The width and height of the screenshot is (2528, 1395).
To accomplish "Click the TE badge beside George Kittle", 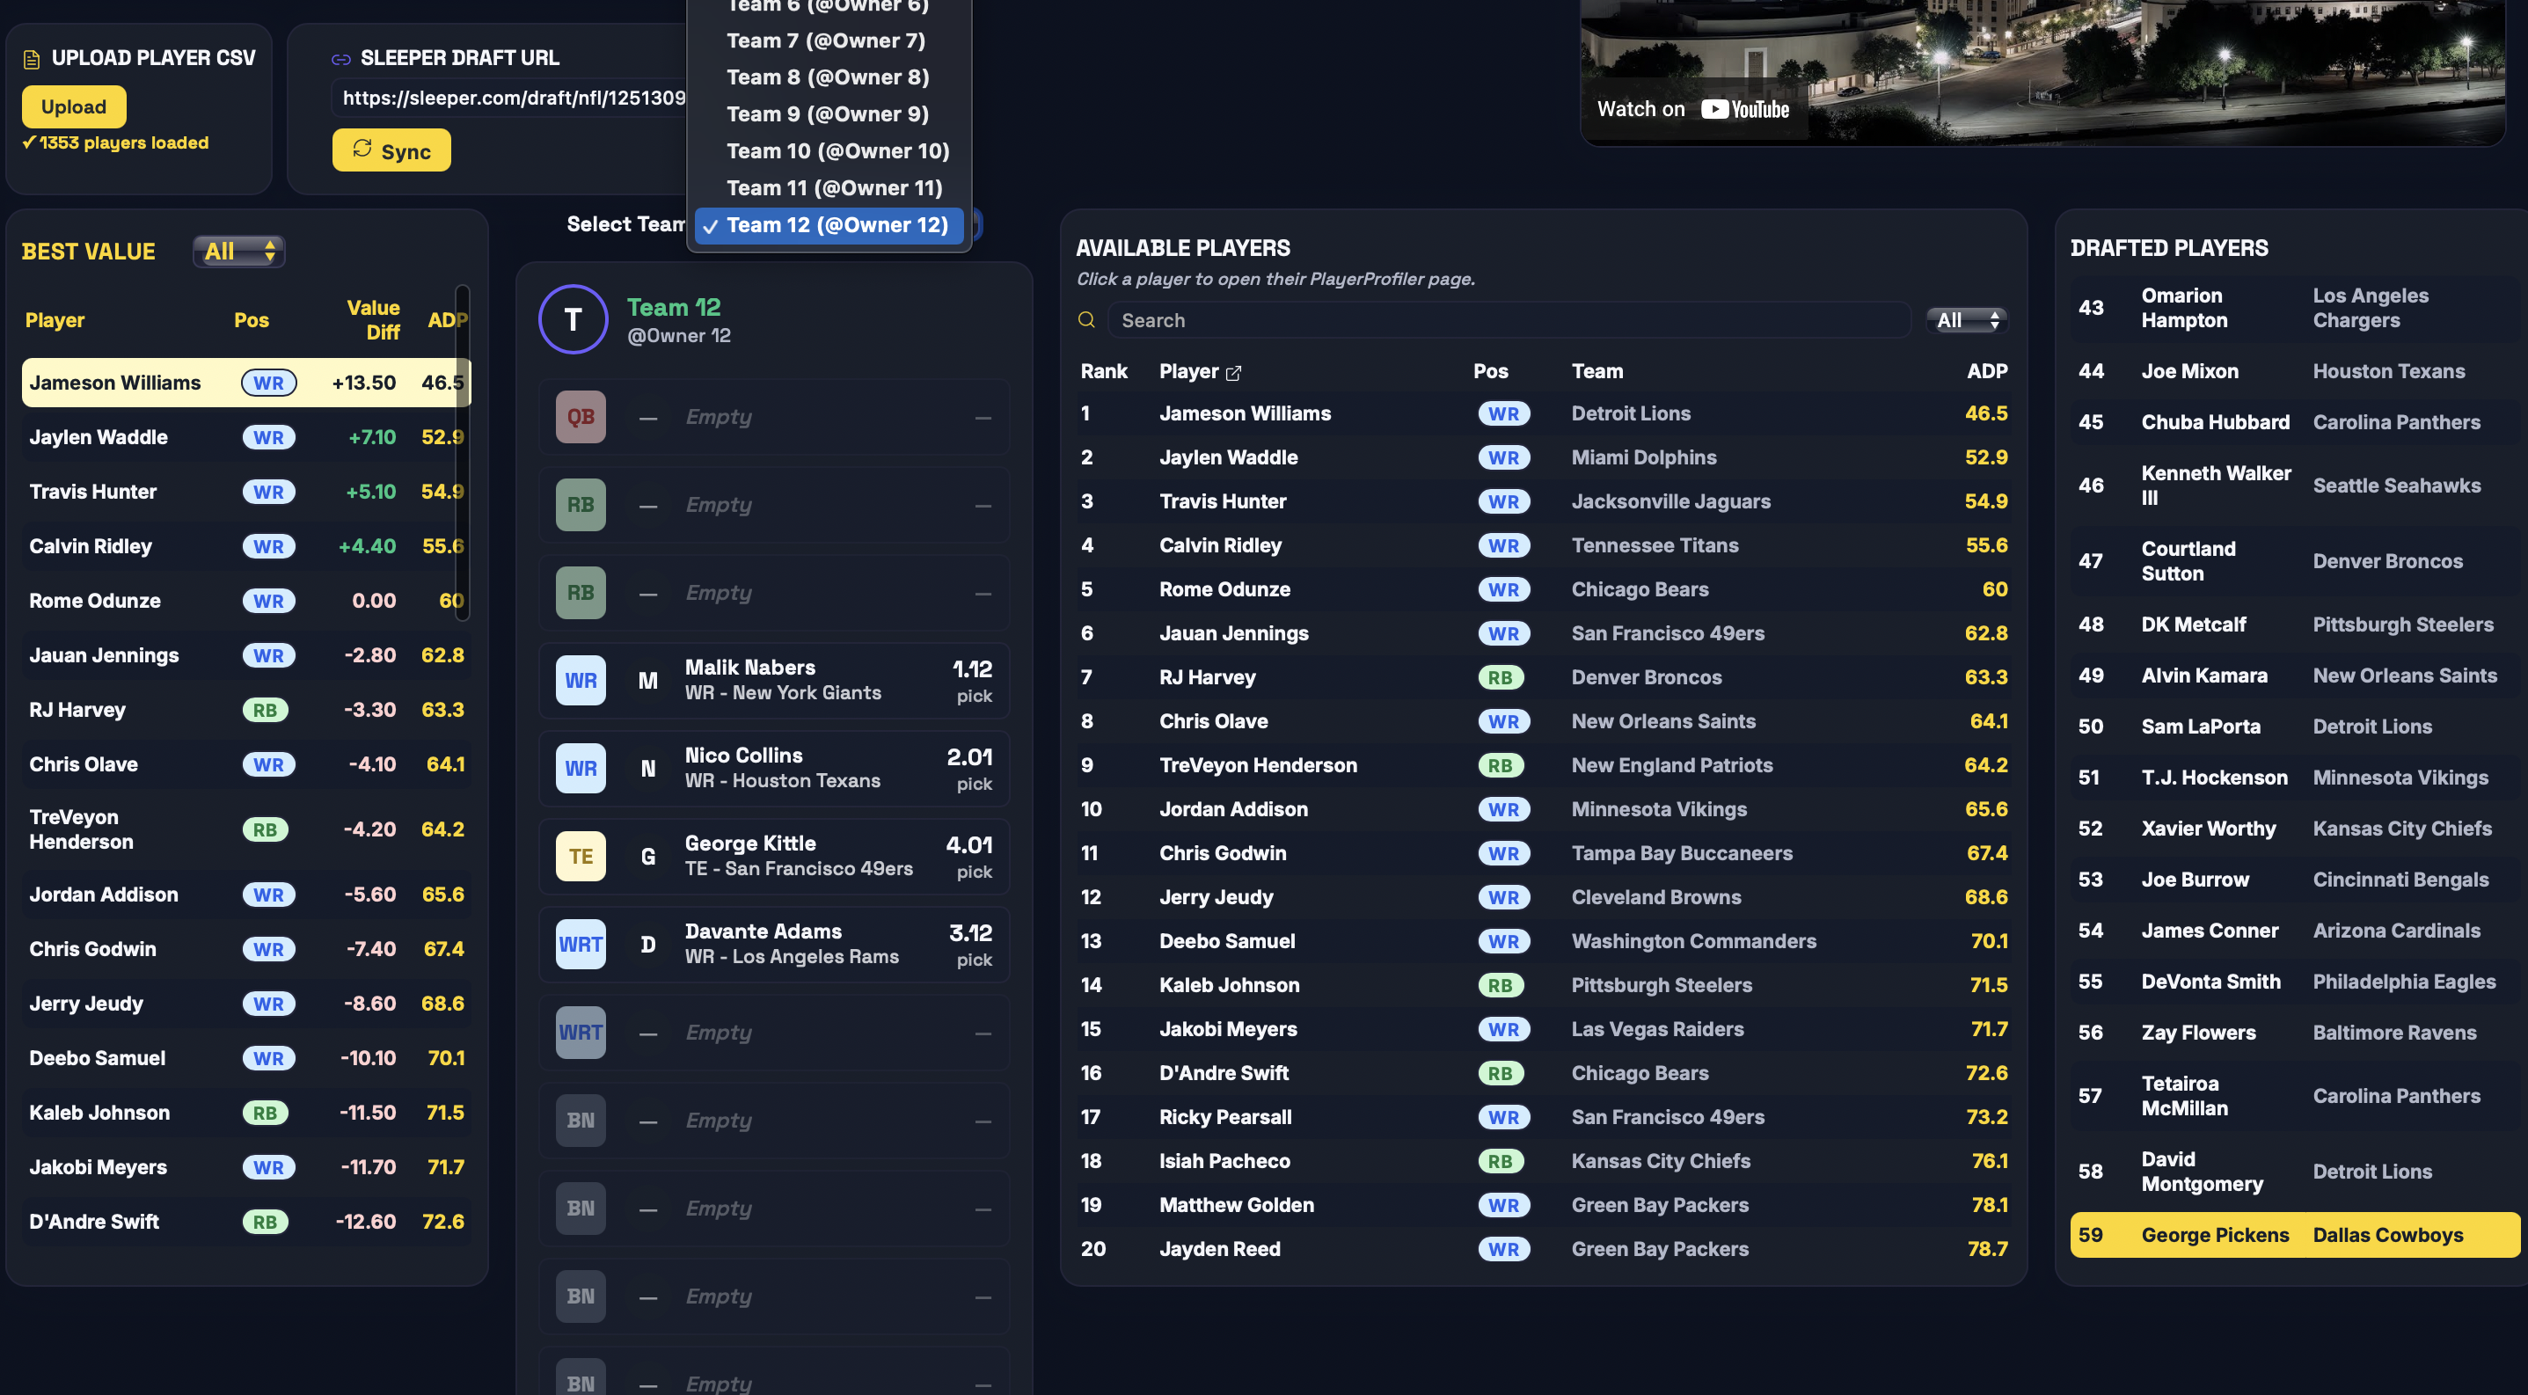I will tap(581, 857).
